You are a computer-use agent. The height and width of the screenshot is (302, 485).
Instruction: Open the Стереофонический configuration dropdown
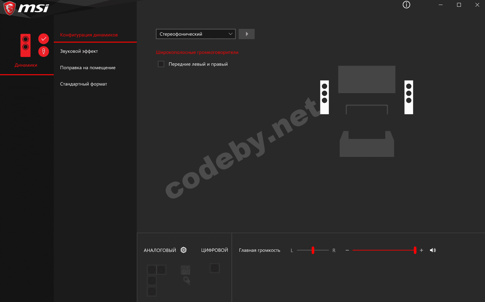coord(196,34)
